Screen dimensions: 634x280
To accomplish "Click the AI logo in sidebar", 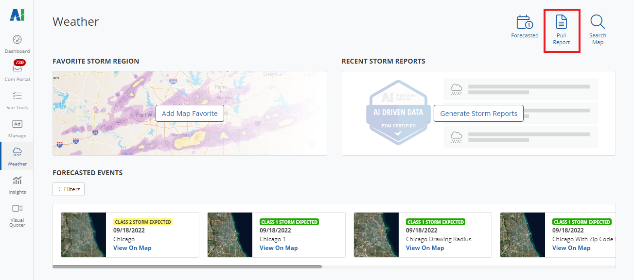I will [17, 15].
